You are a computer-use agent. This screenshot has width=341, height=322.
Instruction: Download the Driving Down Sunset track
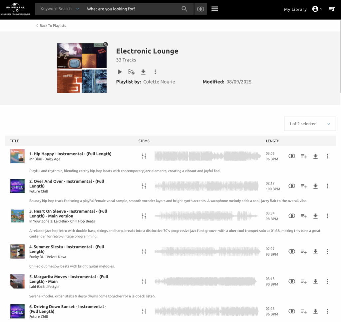(315, 311)
